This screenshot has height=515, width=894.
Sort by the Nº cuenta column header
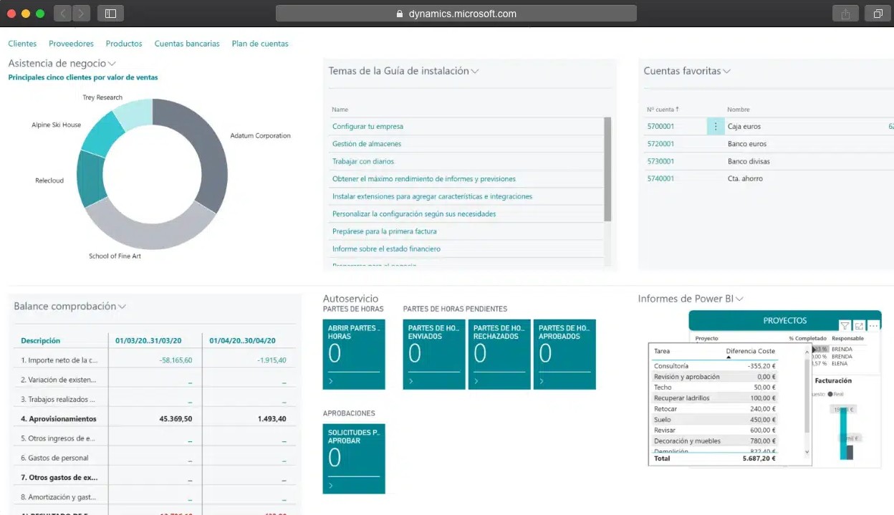(663, 110)
